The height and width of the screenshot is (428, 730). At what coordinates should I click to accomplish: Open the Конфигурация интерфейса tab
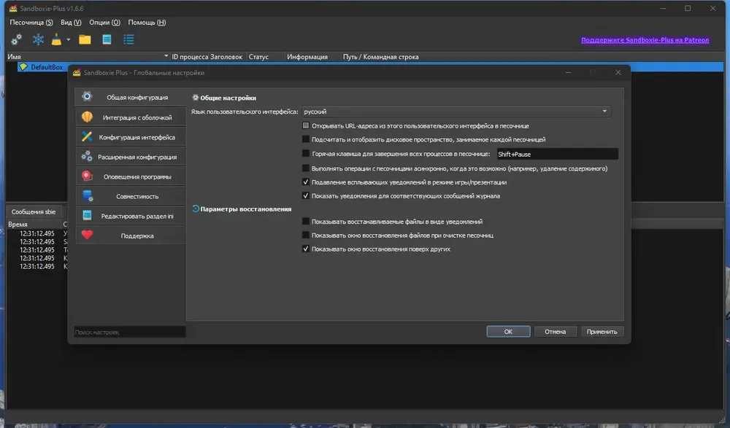(x=131, y=137)
